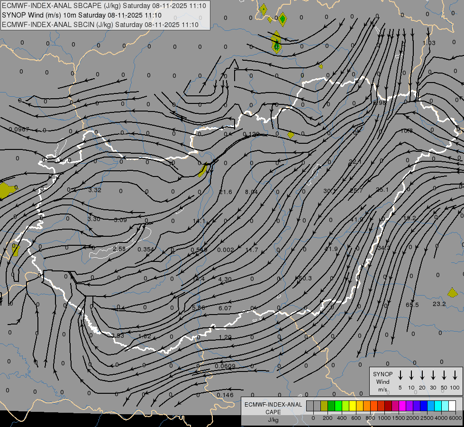Click the CAPE value 0.129 on map

[251, 134]
